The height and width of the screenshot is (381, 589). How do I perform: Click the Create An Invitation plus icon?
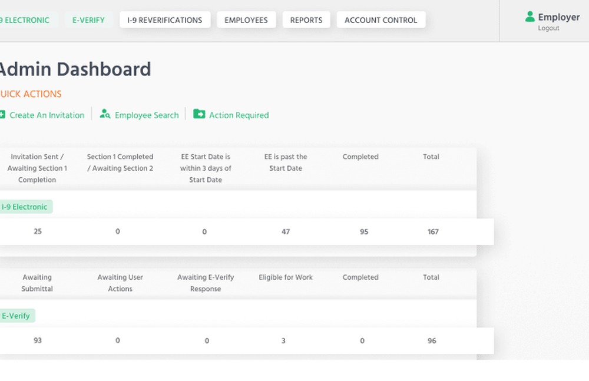tap(2, 115)
